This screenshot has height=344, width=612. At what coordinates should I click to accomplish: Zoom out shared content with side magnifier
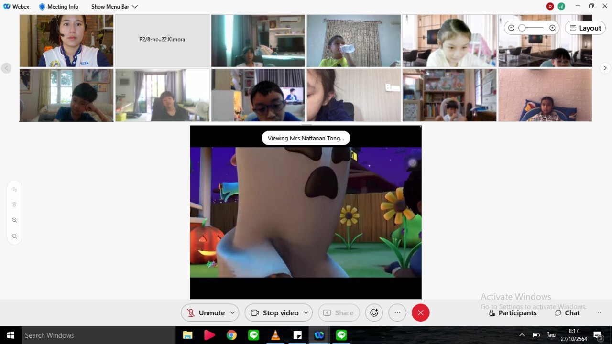[14, 236]
